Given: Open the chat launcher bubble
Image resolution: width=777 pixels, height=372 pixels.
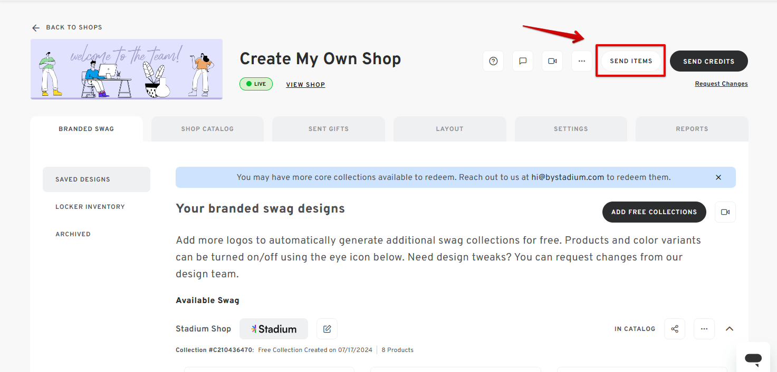Looking at the screenshot, I should [753, 358].
